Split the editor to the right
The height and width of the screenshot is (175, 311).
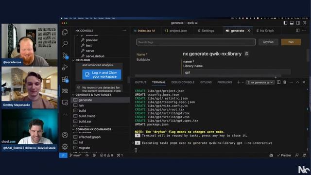[297, 31]
